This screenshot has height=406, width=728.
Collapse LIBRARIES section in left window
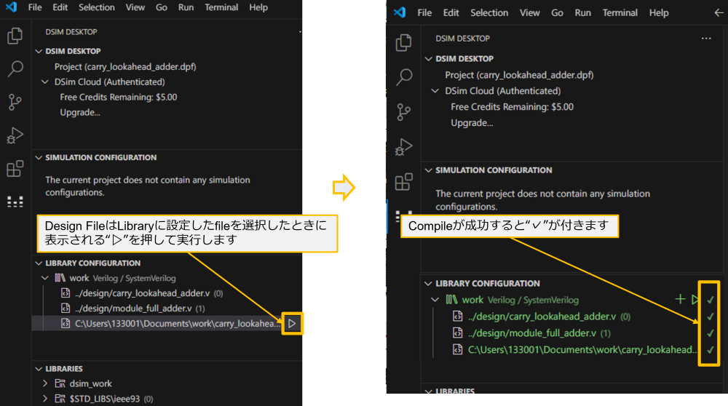pos(39,368)
